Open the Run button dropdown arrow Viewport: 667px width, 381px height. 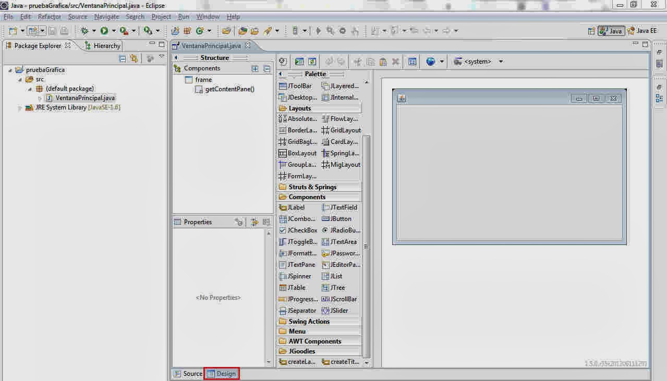tap(113, 31)
